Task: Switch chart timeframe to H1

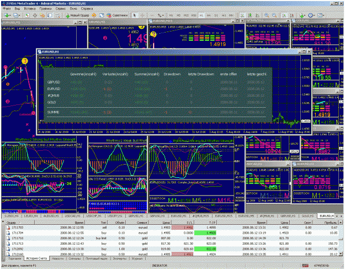Action: pos(201,15)
